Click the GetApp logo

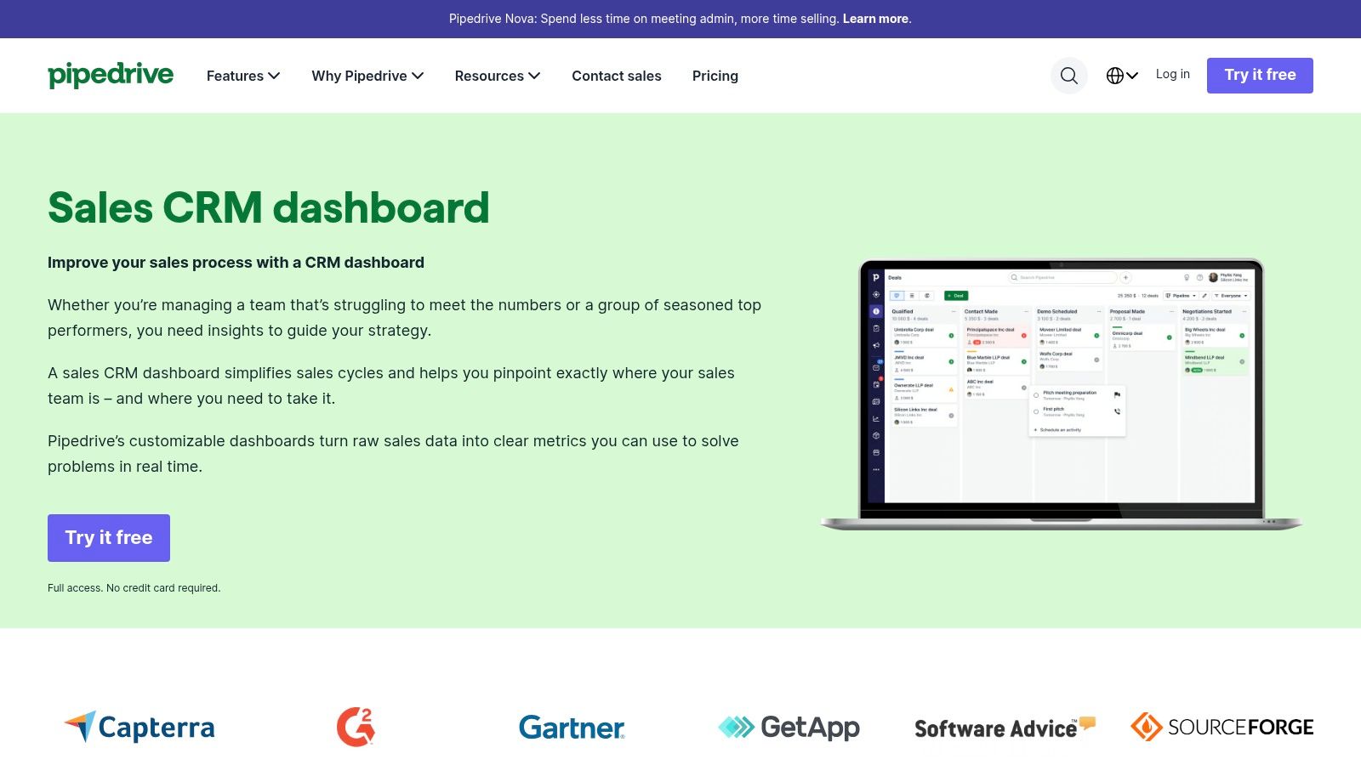pyautogui.click(x=789, y=728)
